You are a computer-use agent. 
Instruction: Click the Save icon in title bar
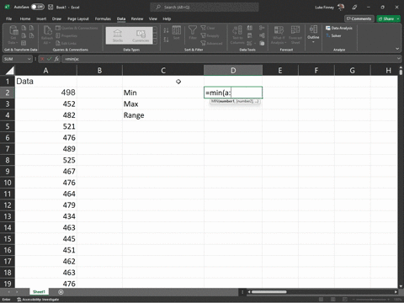click(50, 7)
